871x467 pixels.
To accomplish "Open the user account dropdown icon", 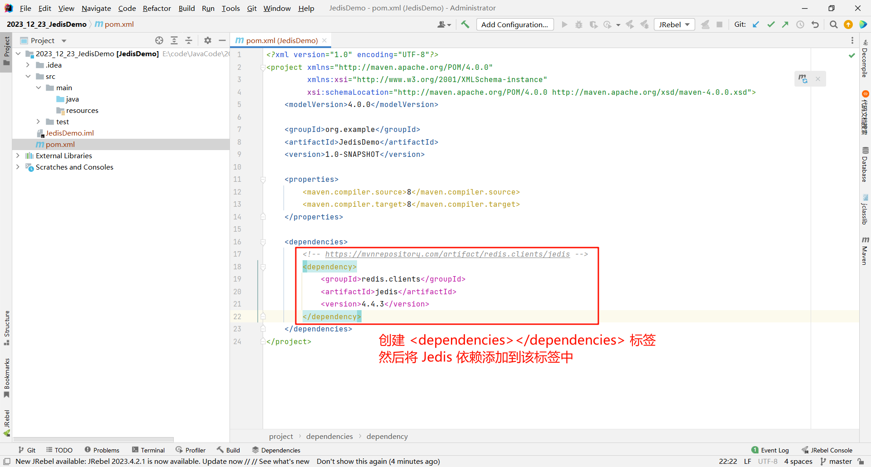I will 444,24.
